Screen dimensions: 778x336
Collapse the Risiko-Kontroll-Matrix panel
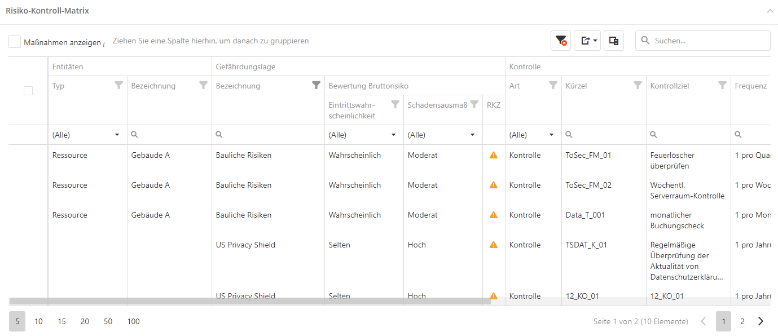770,11
